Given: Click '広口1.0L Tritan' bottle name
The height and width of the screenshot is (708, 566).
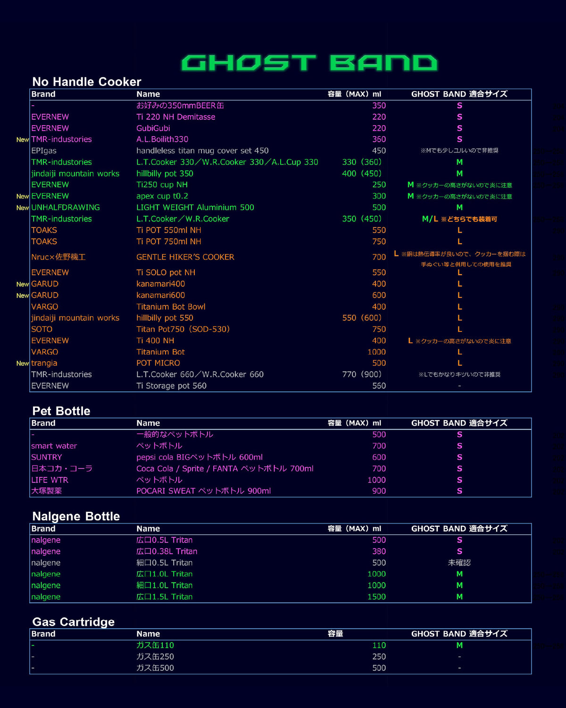Looking at the screenshot, I should 165,574.
